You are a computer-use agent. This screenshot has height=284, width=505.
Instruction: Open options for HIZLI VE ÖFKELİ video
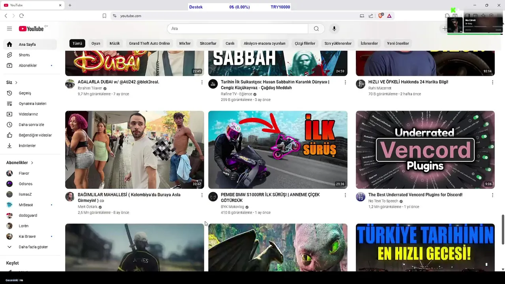point(492,82)
